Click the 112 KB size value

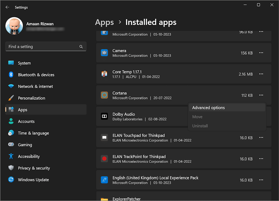click(x=247, y=95)
